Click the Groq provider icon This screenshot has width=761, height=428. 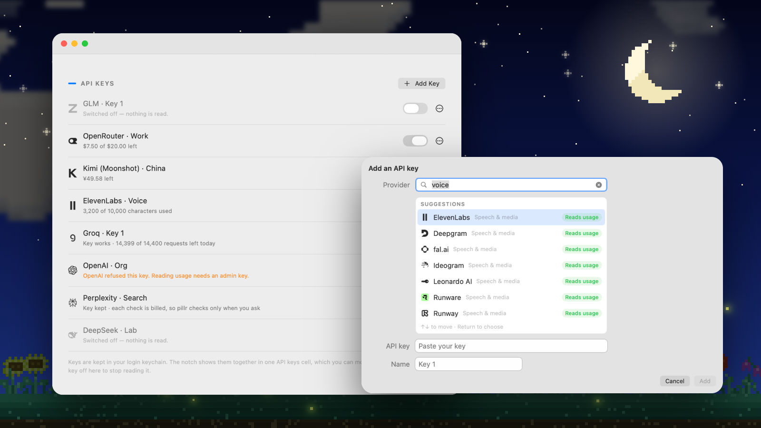pos(73,238)
